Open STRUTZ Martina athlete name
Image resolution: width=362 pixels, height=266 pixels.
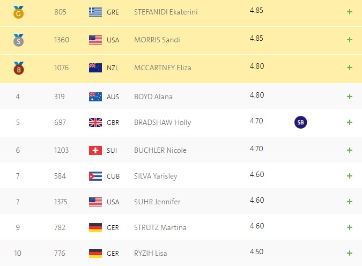click(x=160, y=228)
